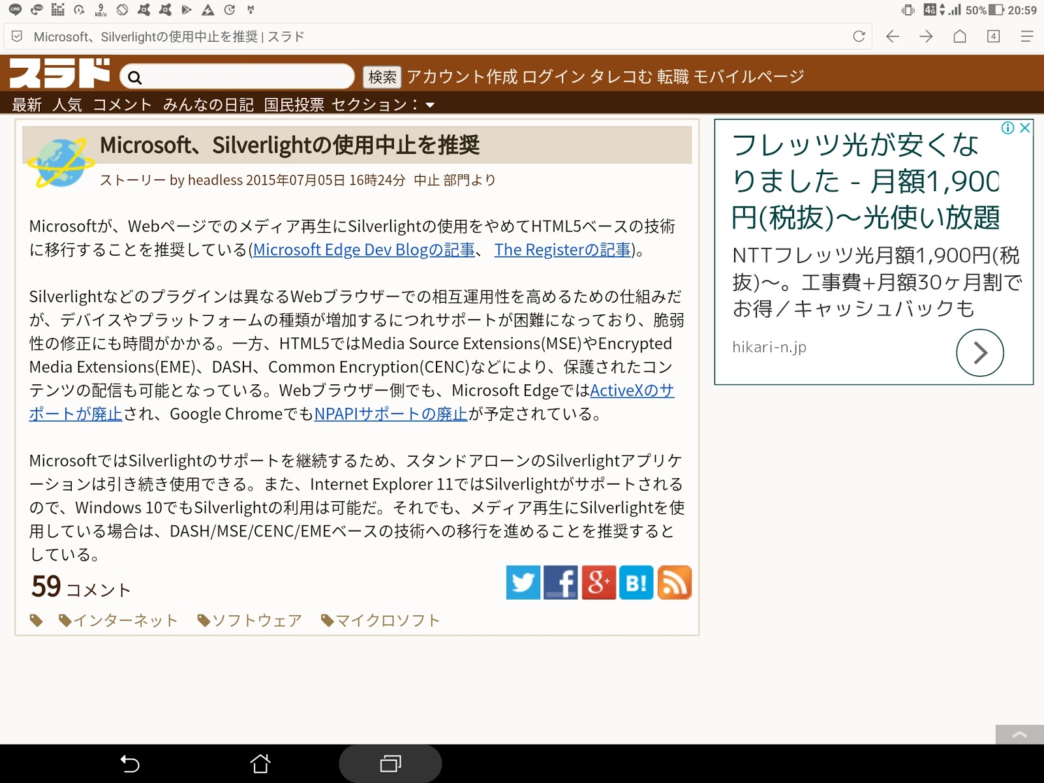Screen dimensions: 1044x783
Task: Expand the セクション dropdown arrow
Action: 430,105
